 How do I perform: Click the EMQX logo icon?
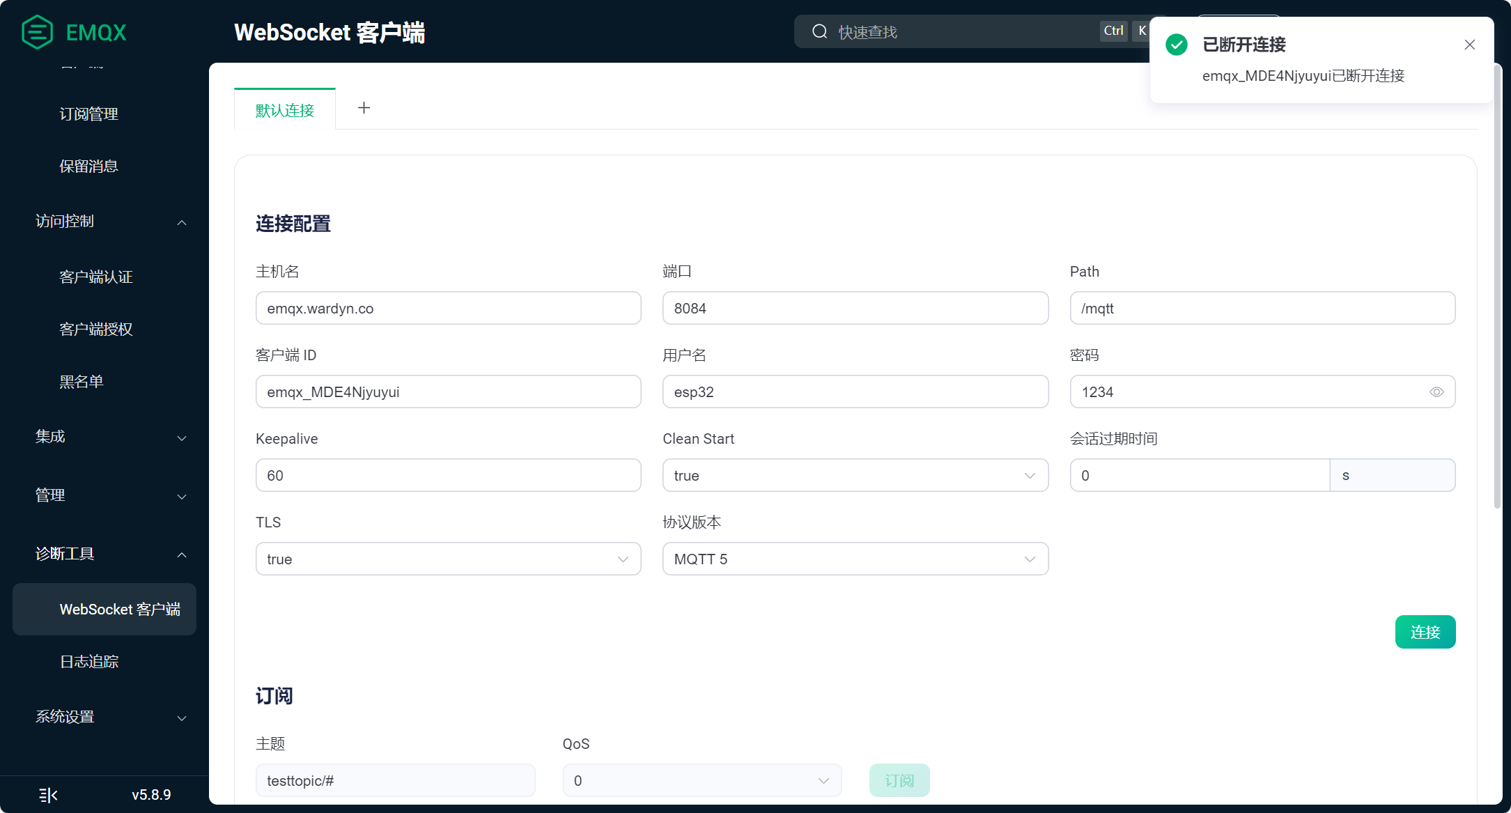(37, 32)
